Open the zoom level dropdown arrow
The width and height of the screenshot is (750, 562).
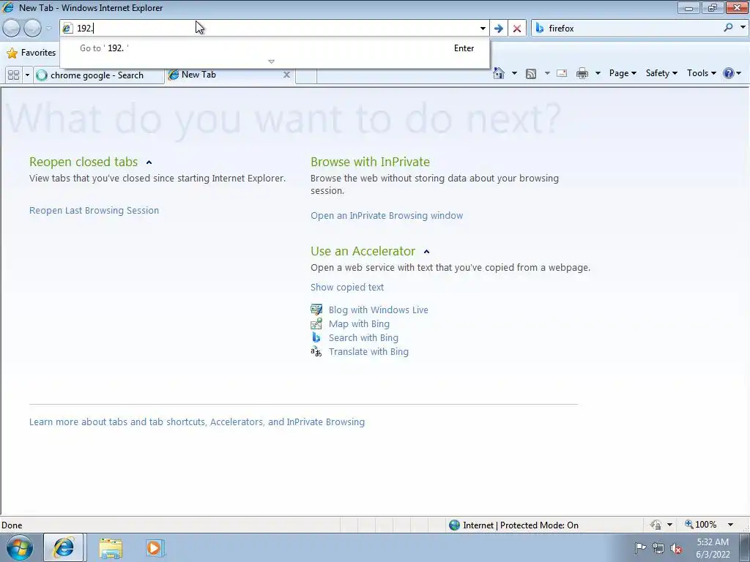pos(730,525)
